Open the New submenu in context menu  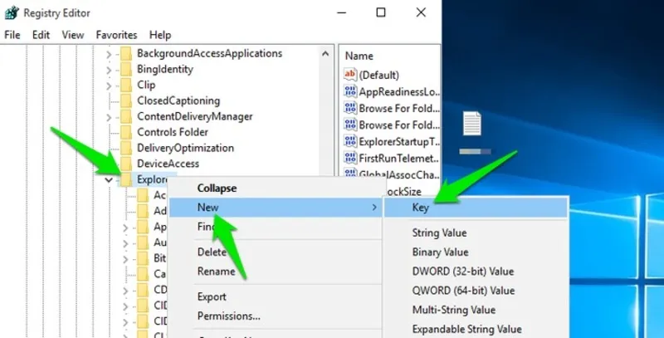(x=277, y=208)
